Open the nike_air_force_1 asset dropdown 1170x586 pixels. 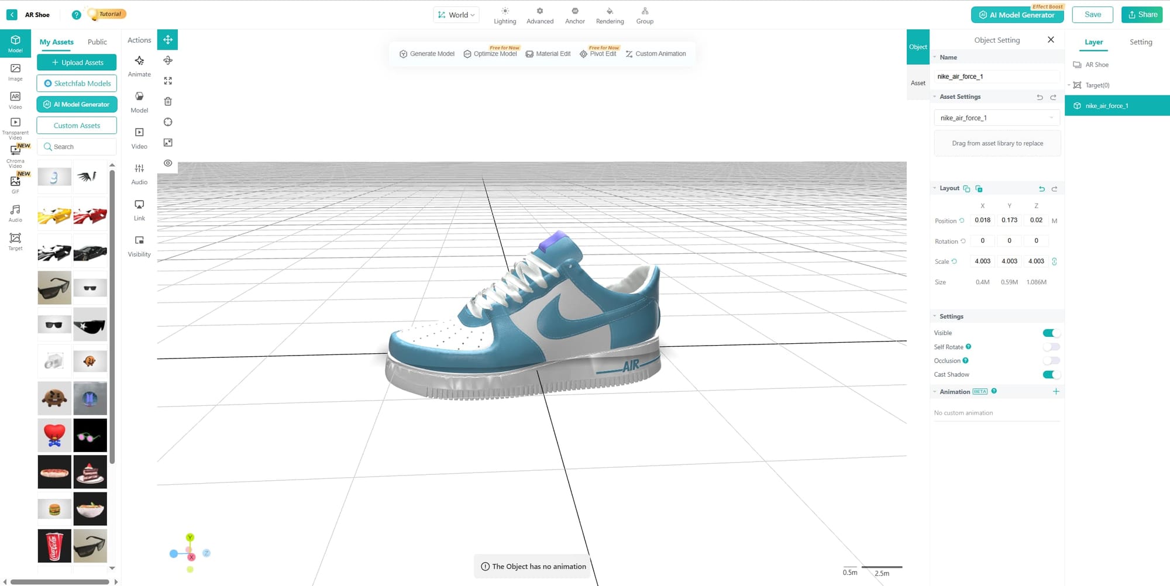997,118
